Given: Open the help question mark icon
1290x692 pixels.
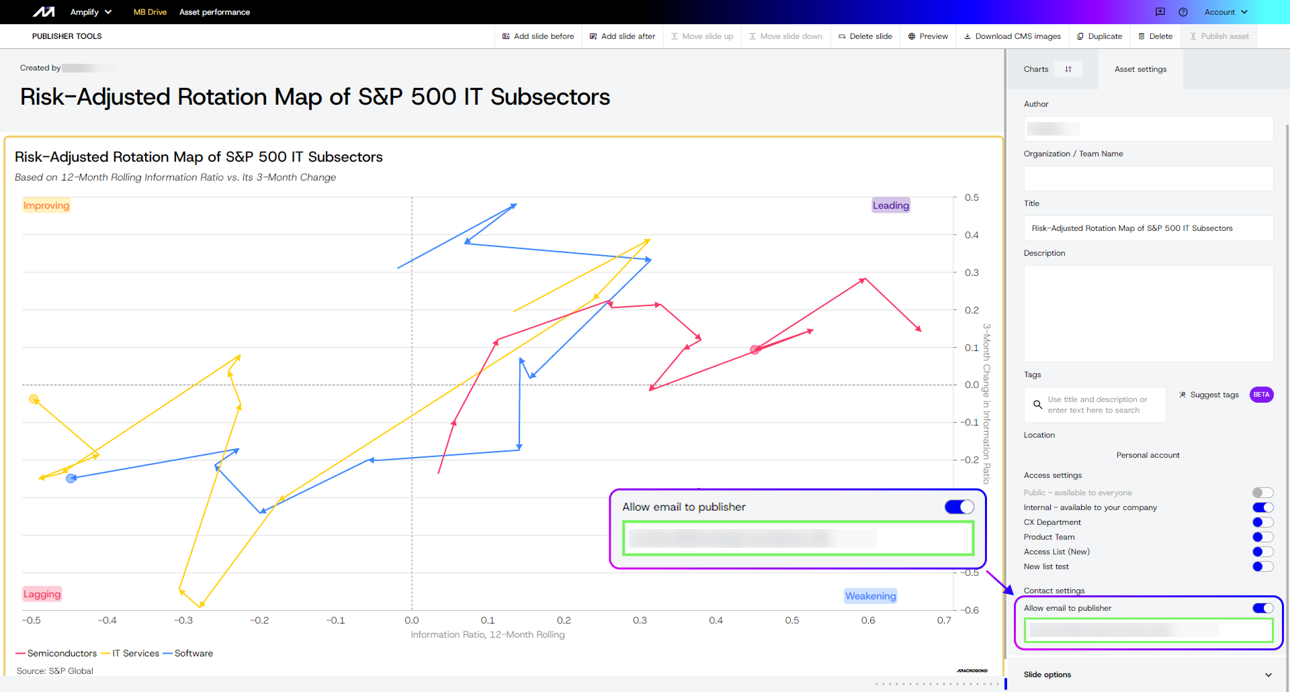Looking at the screenshot, I should point(1183,12).
